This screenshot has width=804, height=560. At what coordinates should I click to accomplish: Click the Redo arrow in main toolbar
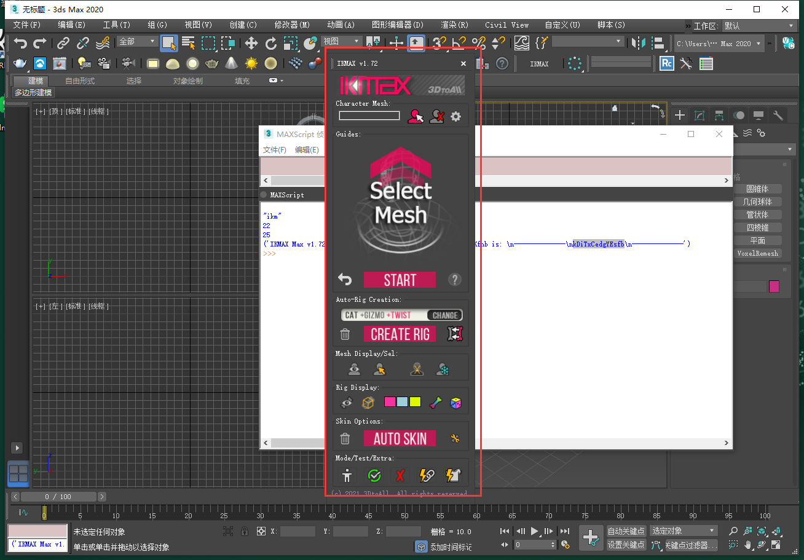point(40,43)
